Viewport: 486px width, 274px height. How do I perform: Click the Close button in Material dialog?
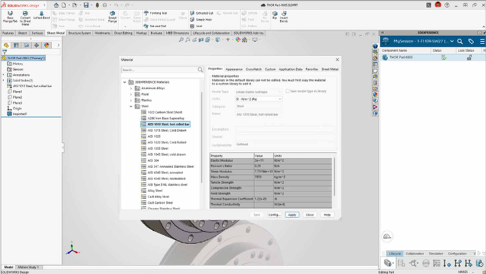click(x=310, y=215)
